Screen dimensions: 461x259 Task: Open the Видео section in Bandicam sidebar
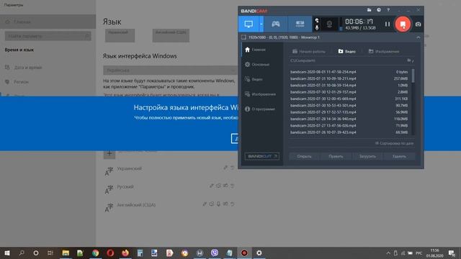tap(254, 79)
